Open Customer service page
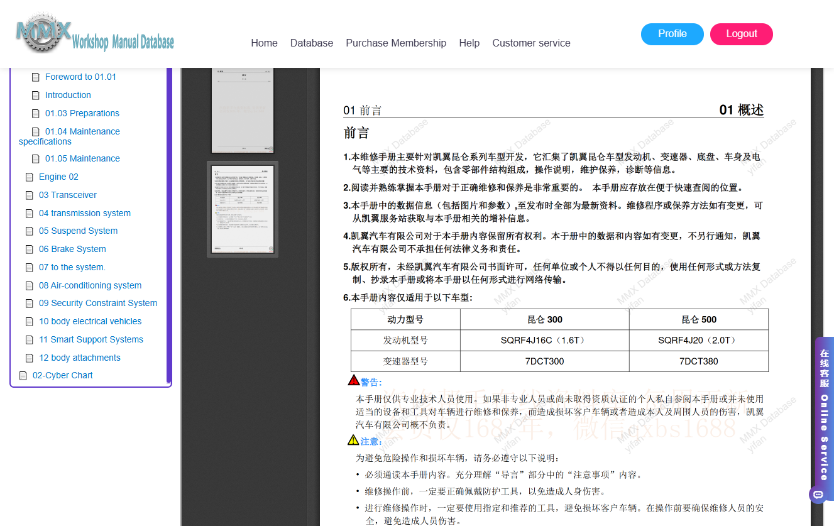This screenshot has height=526, width=834. (x=531, y=43)
